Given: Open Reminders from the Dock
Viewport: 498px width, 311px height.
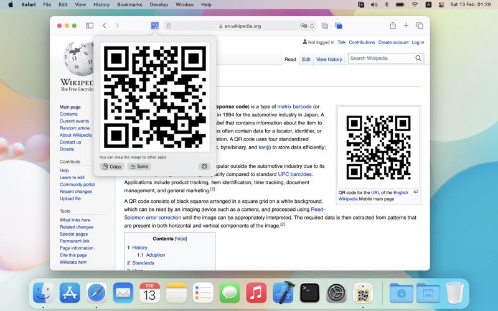Looking at the screenshot, I should click(203, 292).
